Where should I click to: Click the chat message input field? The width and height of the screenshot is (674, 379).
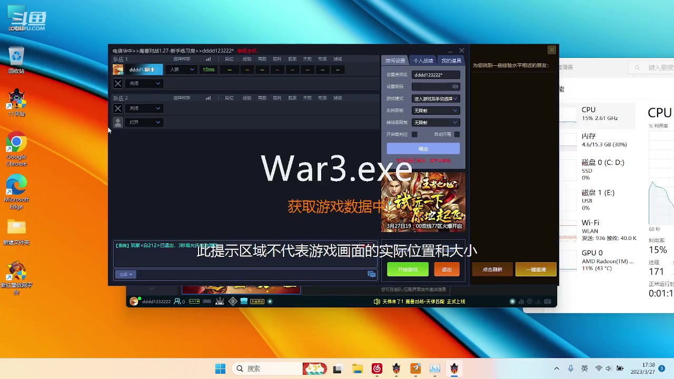point(252,274)
